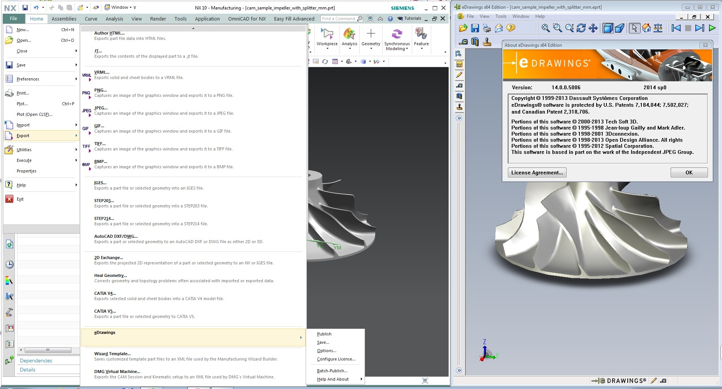
Task: Click the eDrawings Print icon
Action: 487,28
